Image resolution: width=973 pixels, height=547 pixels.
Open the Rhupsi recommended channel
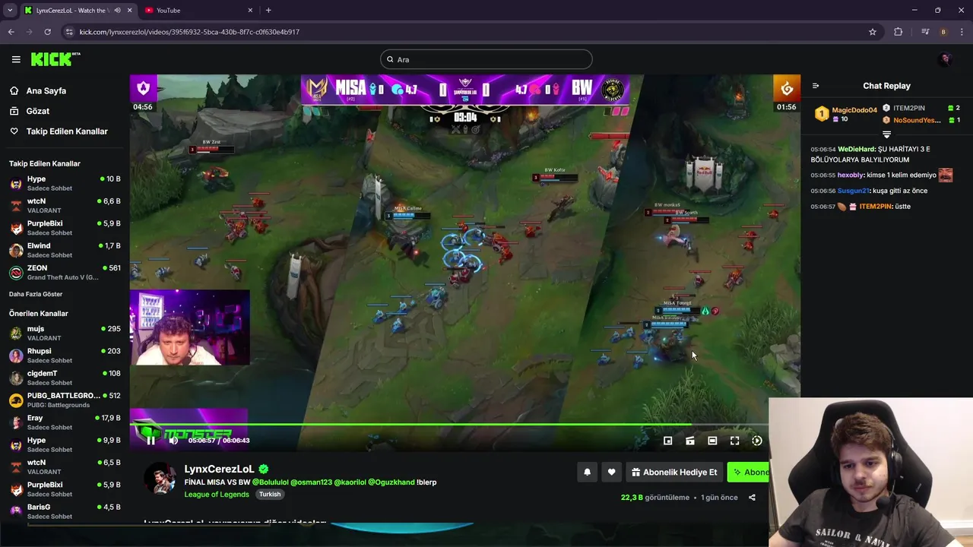point(65,356)
